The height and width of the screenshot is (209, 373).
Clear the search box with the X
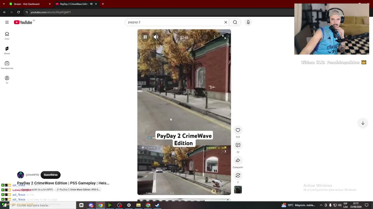[x=226, y=22]
